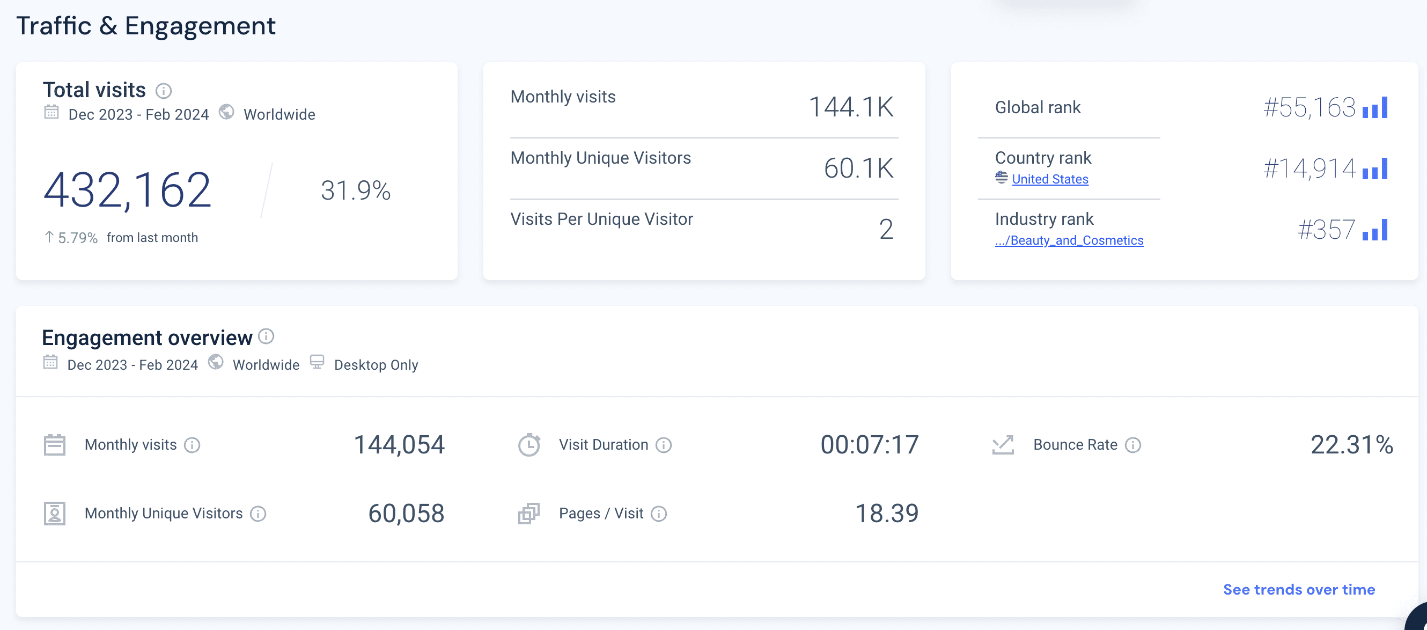1427x630 pixels.
Task: Click the bar chart icon next to Global rank
Action: (1375, 107)
